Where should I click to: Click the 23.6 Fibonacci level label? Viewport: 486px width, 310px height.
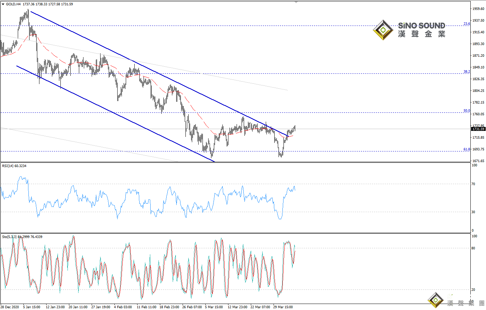(467, 24)
